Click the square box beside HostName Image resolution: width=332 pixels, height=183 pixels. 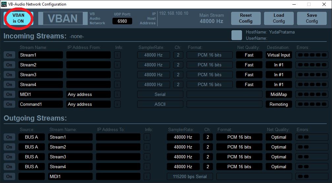[x=237, y=35]
